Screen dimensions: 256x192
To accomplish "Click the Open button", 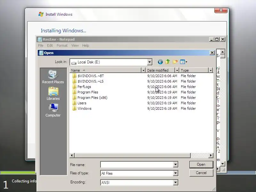I will (x=201, y=164).
